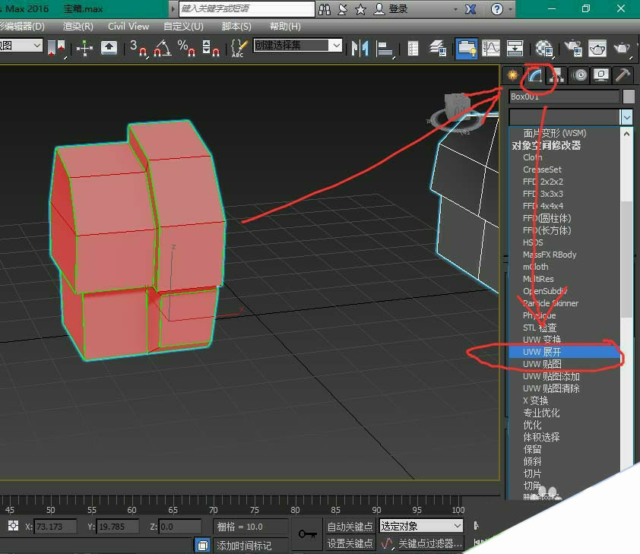This screenshot has width=640, height=554.
Task: Open the Create panel
Action: (512, 75)
